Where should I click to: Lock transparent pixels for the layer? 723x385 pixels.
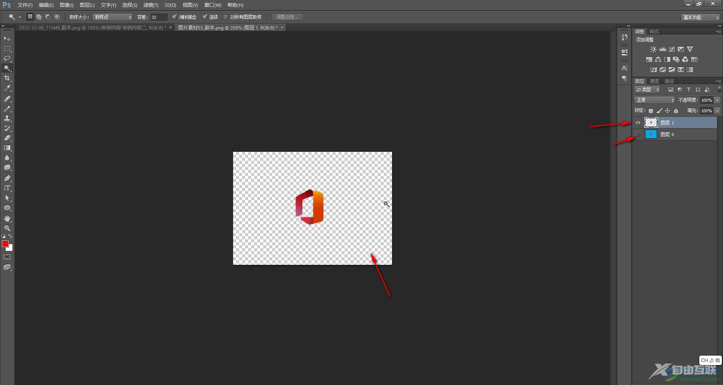[x=651, y=111]
